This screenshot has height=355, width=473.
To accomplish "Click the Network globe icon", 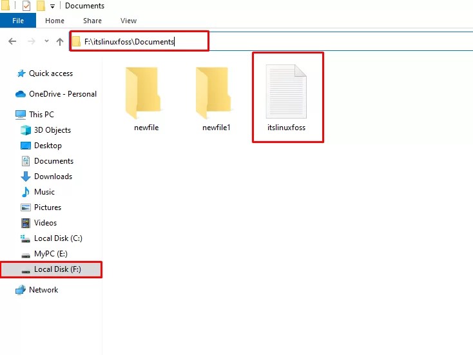I will point(21,290).
